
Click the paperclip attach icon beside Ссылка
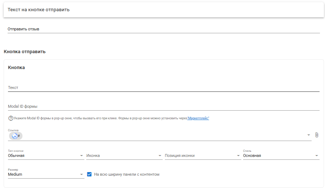tap(317, 135)
